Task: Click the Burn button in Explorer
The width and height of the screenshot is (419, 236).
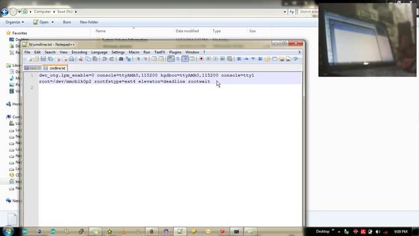Action: tap(67, 22)
